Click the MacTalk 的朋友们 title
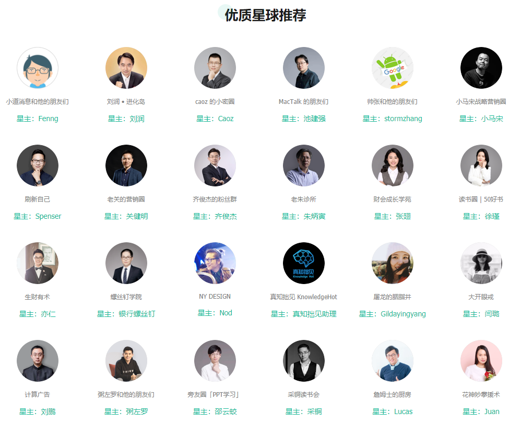The height and width of the screenshot is (424, 521). click(304, 102)
